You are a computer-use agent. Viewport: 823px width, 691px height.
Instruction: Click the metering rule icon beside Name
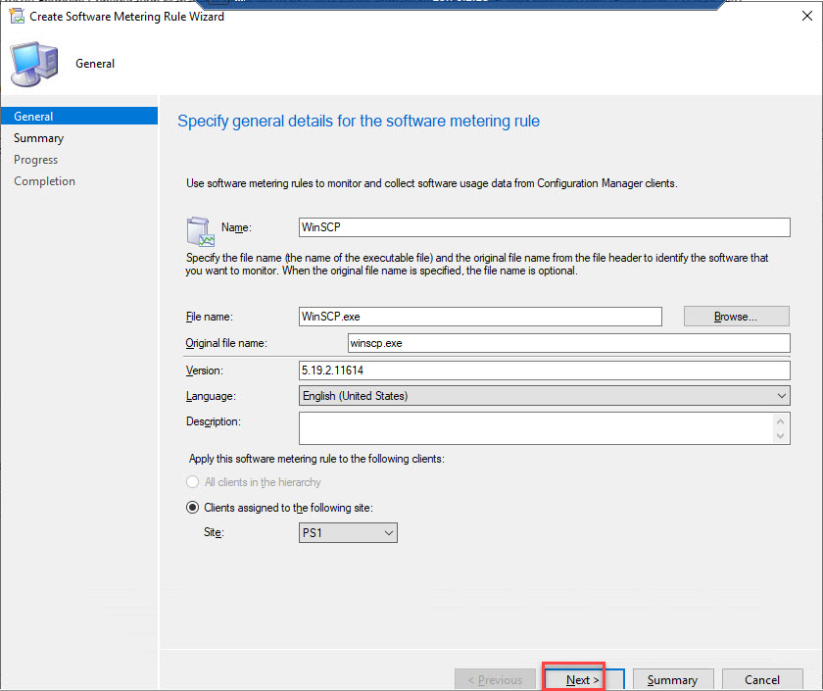tap(200, 230)
